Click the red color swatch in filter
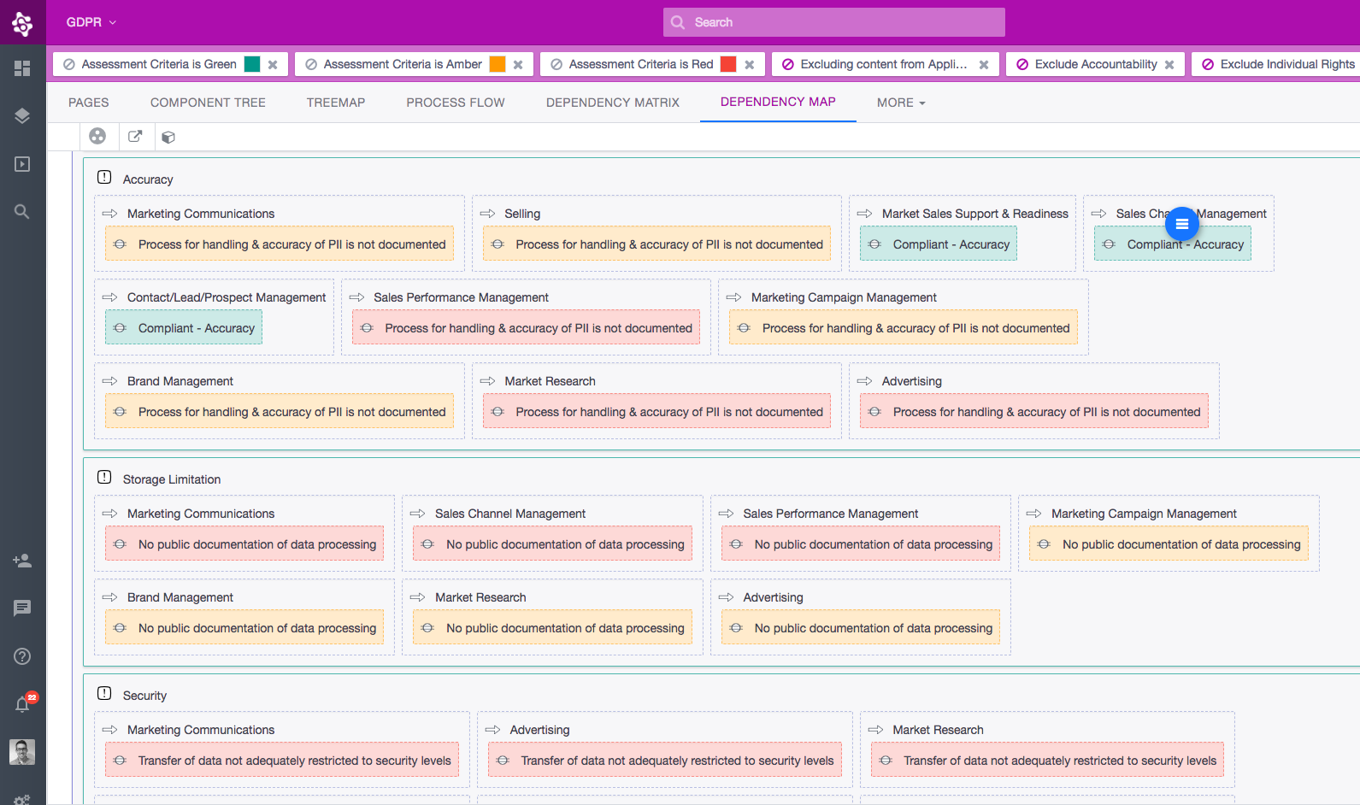The image size is (1360, 805). [x=728, y=64]
